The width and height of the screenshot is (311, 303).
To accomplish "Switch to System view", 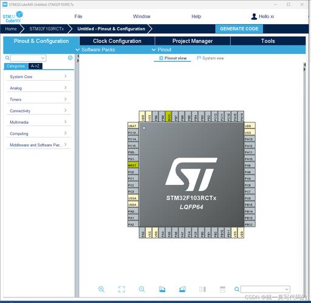I will coord(211,58).
